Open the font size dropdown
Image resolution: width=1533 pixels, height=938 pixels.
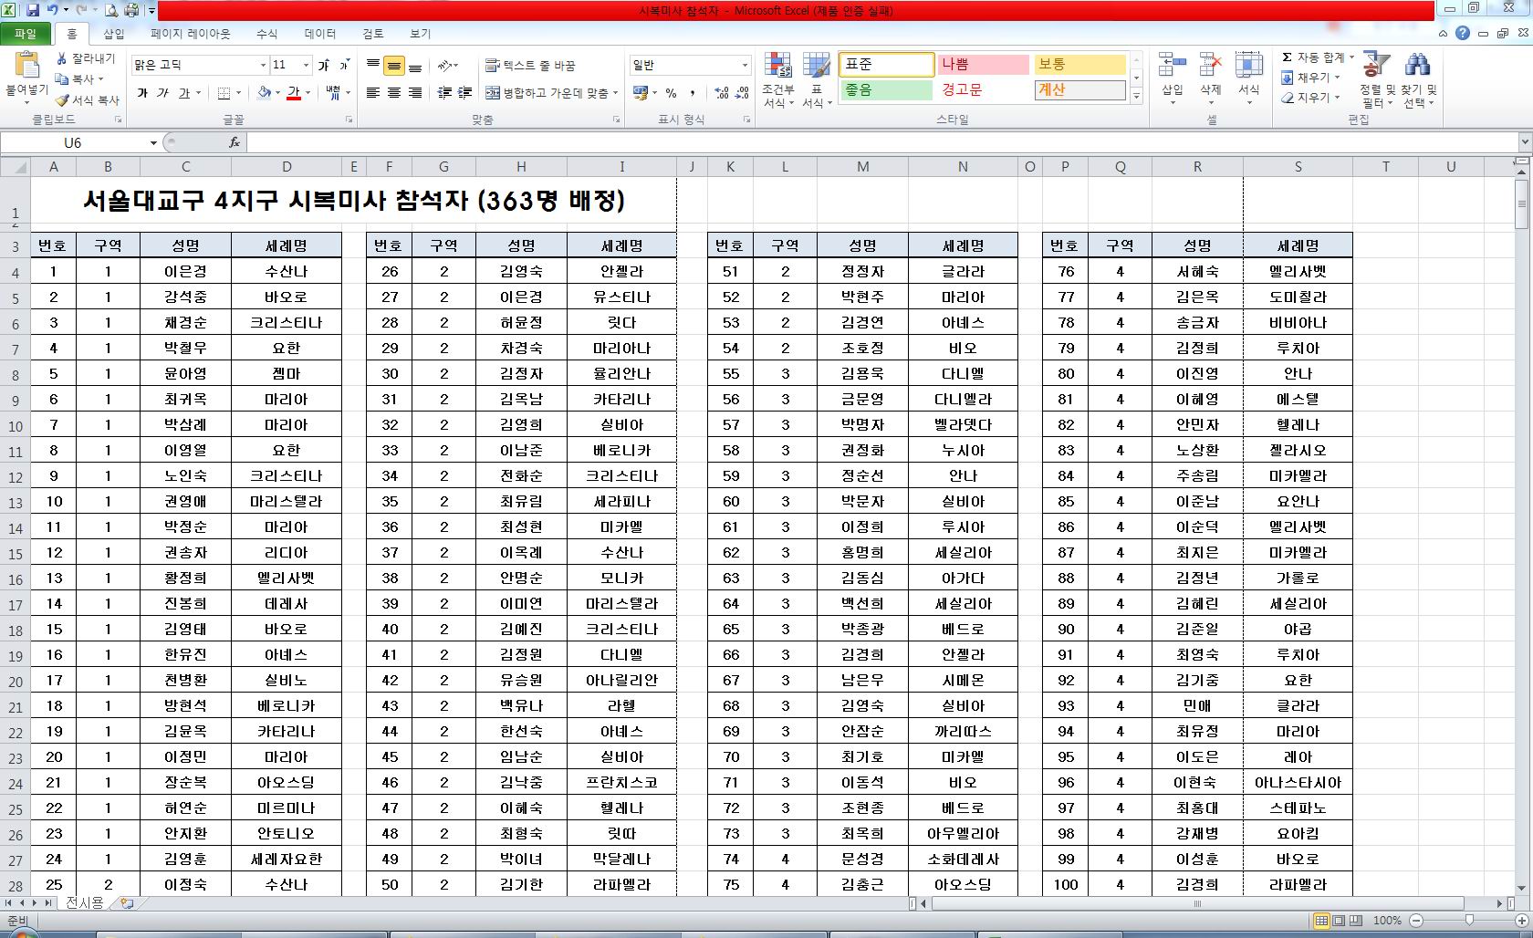(x=306, y=65)
